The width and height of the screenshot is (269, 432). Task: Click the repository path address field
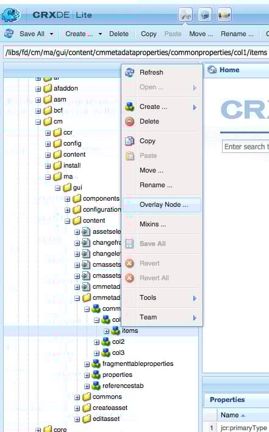point(136,53)
